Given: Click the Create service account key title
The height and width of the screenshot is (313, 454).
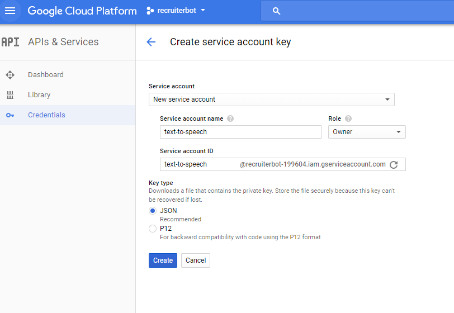Looking at the screenshot, I should point(230,42).
